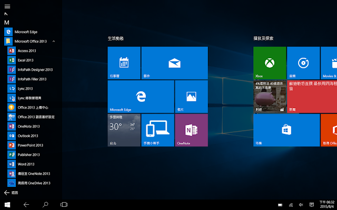Open the Money tile with the piggy bank
This screenshot has height=210, width=337.
(270, 97)
